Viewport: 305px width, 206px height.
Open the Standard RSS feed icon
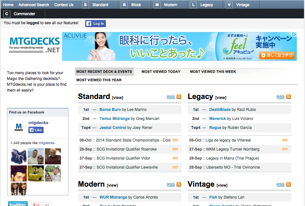coord(179,97)
